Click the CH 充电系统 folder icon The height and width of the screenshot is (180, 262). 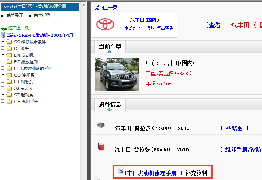point(9,102)
